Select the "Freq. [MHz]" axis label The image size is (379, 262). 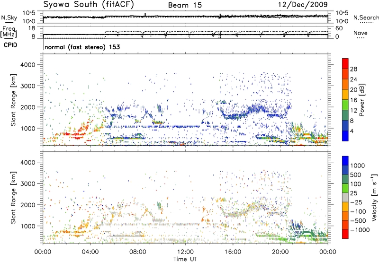(x=9, y=32)
